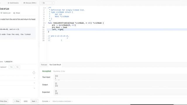Viewport: 187px width, 105px height.
Task: Open the Go language dropdown
Action: point(47,3)
